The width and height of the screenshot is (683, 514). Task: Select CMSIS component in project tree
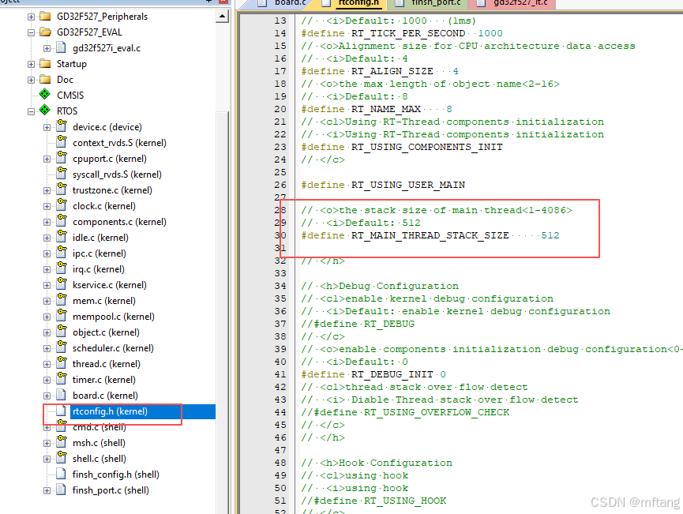point(70,95)
